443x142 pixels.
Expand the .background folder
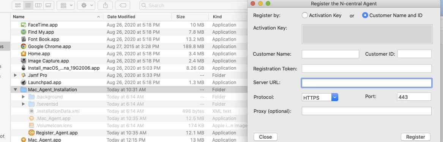[x=24, y=97]
